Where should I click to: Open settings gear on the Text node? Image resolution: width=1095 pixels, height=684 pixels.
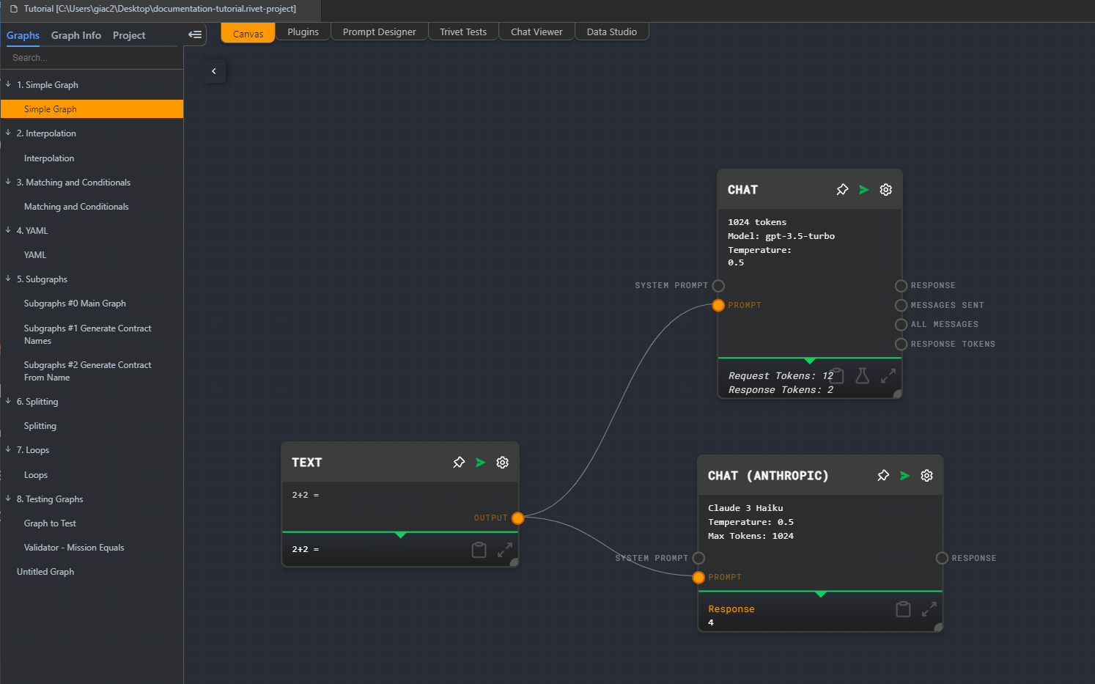[502, 463]
